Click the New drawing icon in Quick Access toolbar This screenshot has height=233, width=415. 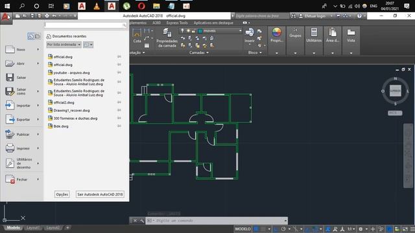point(18,16)
